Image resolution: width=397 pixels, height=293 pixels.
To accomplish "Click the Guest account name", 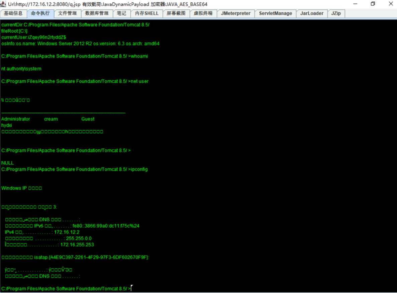I will 88,119.
